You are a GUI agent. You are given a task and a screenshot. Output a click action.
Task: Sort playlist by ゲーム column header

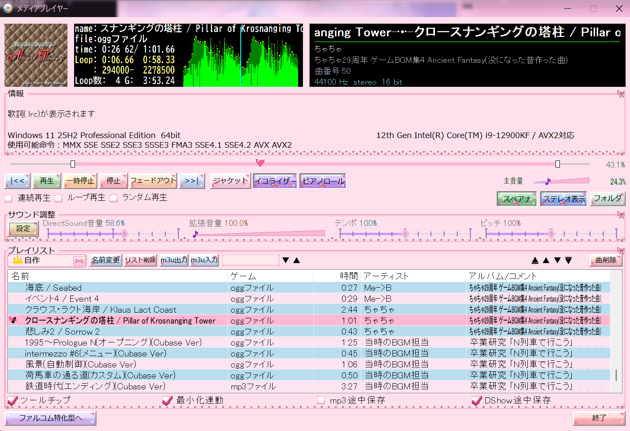pyautogui.click(x=271, y=276)
